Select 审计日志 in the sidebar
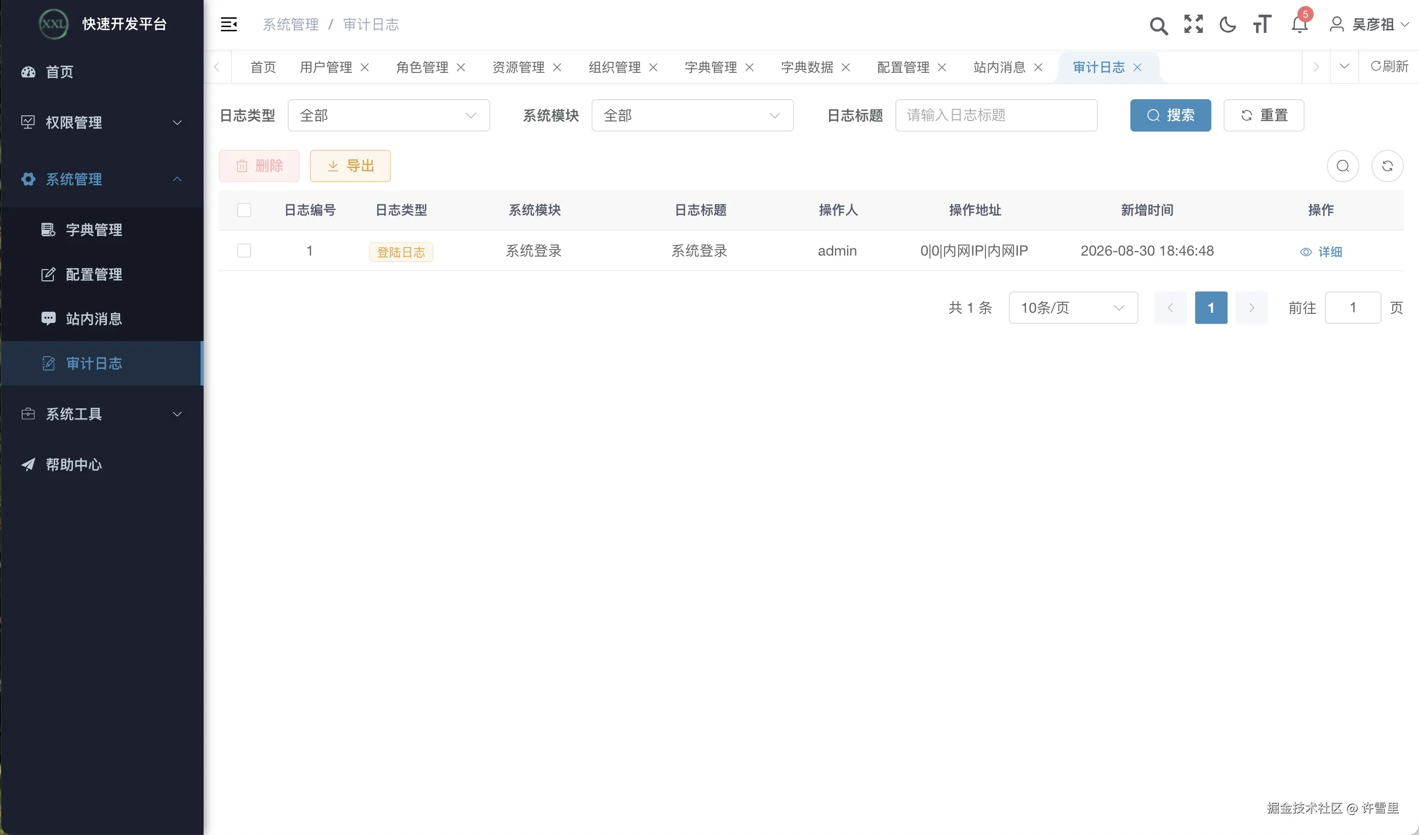 (102, 363)
